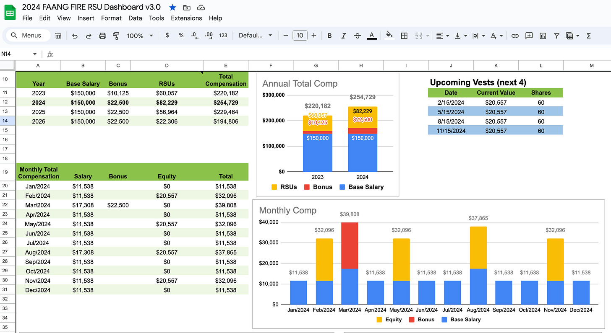This screenshot has width=611, height=333.
Task: Toggle strikethrough formatting
Action: click(357, 36)
